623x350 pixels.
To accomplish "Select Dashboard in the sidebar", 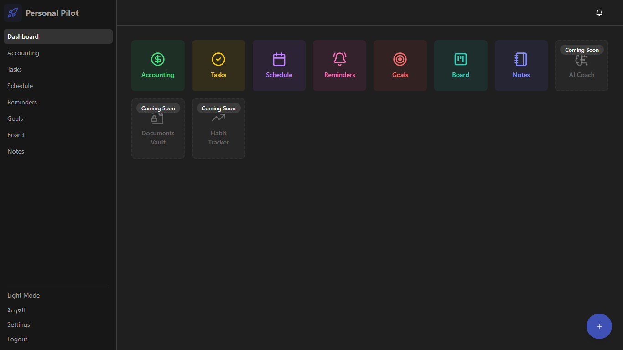I will [x=23, y=36].
